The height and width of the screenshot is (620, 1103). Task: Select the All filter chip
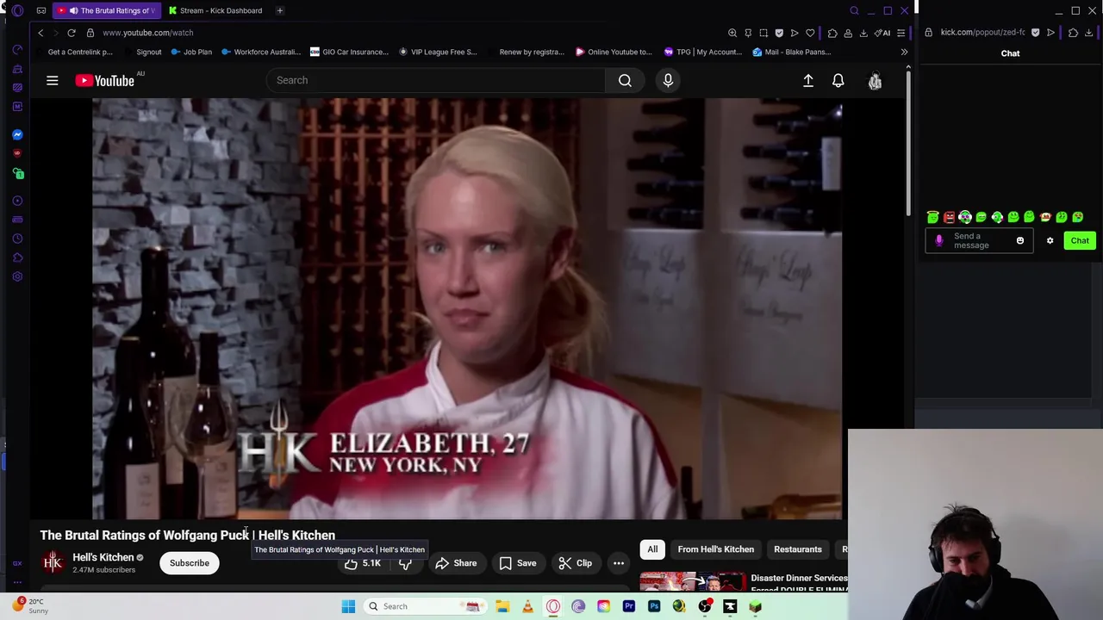[652, 549]
